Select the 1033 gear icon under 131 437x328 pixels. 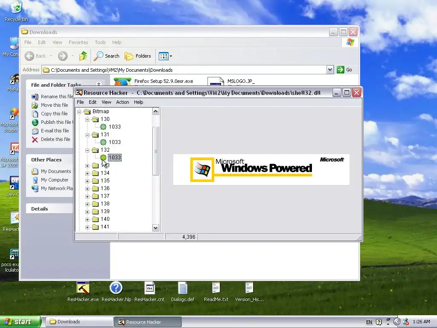click(x=103, y=142)
